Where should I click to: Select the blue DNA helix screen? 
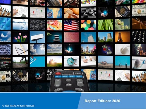coord(5,24)
